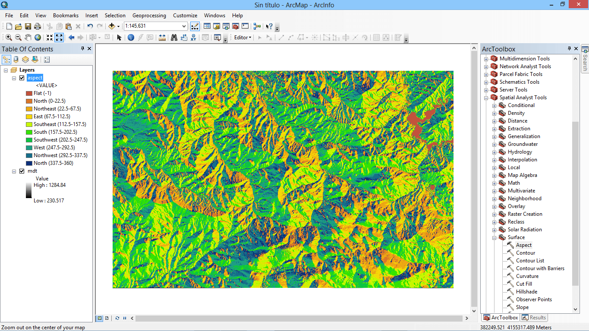Open the Go To XY tool
Image resolution: width=589 pixels, height=331 pixels.
[193, 38]
